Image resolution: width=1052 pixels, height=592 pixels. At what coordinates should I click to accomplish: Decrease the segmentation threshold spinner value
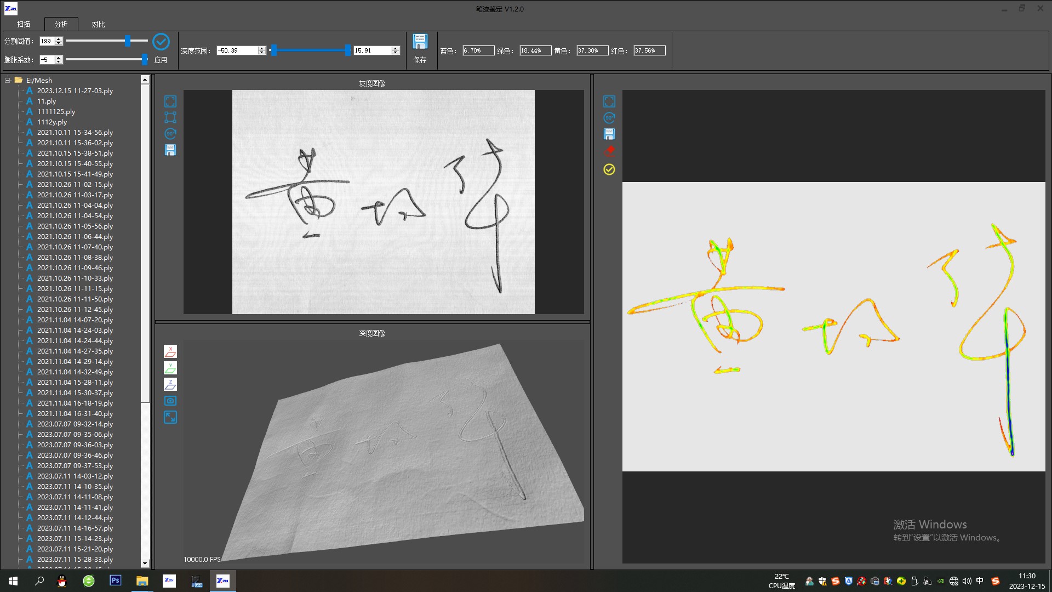pos(59,43)
